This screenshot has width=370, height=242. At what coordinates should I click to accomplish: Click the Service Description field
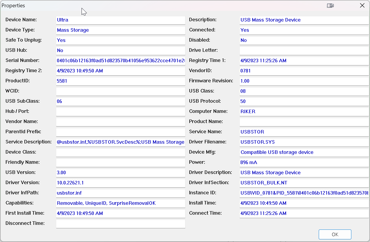pyautogui.click(x=120, y=142)
